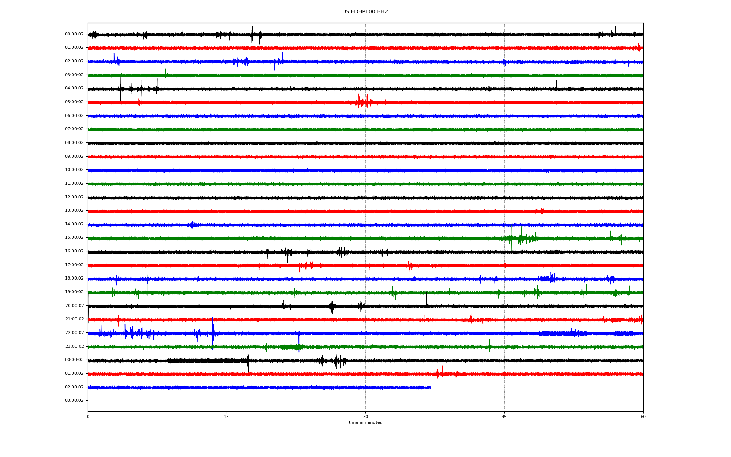Viewport: 731px width, 457px height.
Task: Click the 18:00:02 time label
Action: [x=74, y=278]
